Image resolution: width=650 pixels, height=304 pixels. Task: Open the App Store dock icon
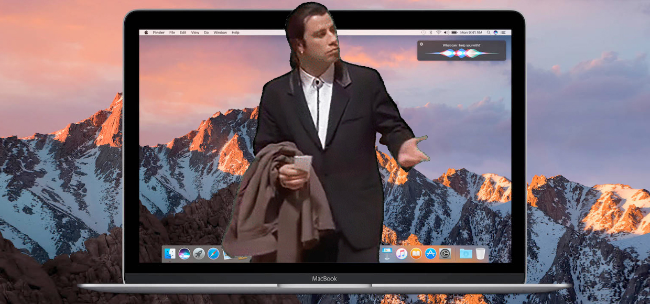pos(430,254)
